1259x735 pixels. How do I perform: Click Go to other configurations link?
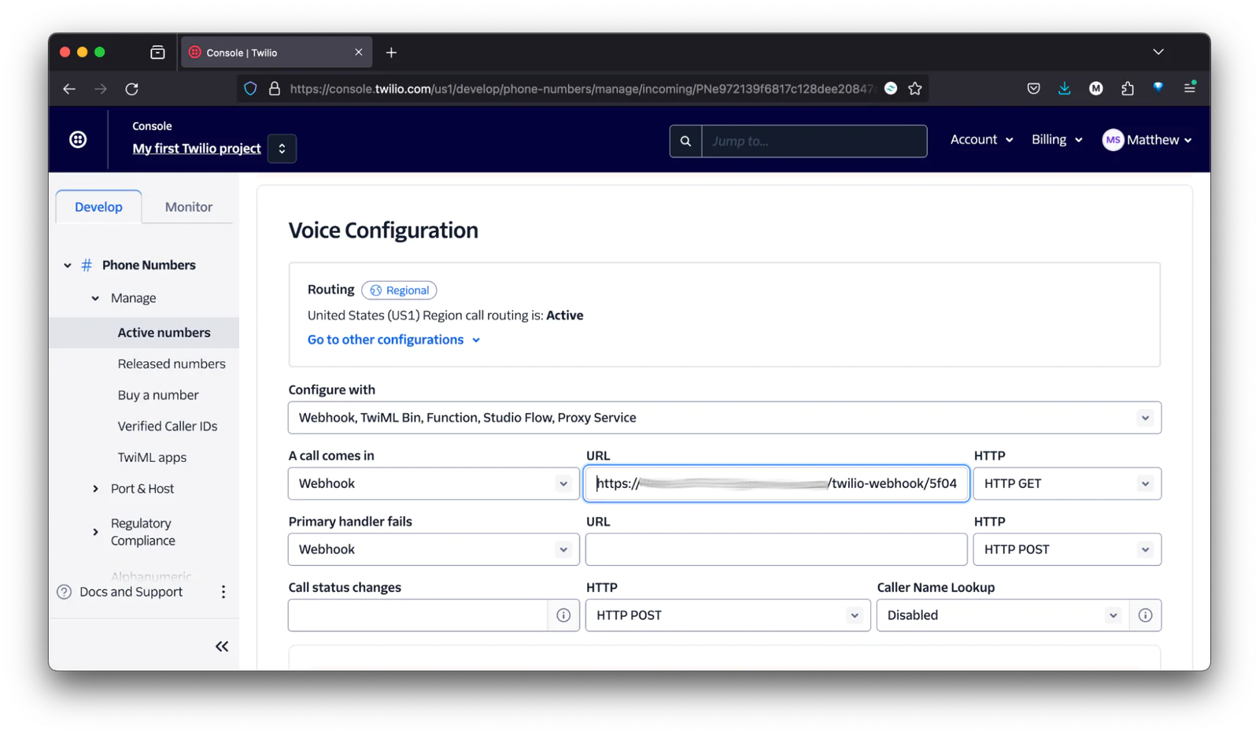(393, 340)
